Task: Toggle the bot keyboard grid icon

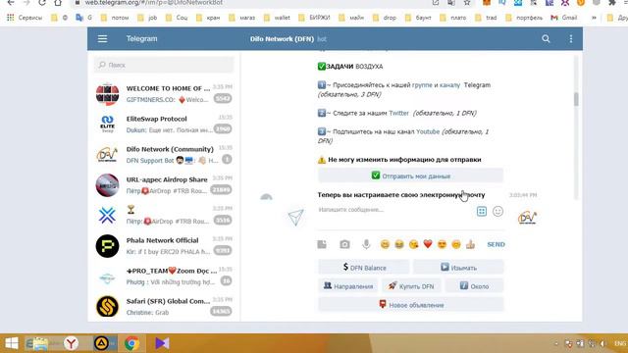Action: click(x=482, y=212)
